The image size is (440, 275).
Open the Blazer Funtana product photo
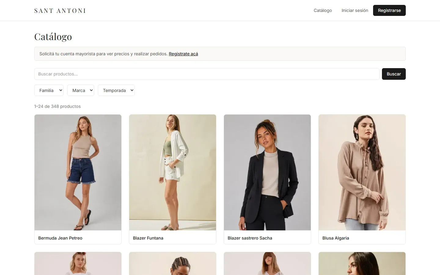point(173,172)
